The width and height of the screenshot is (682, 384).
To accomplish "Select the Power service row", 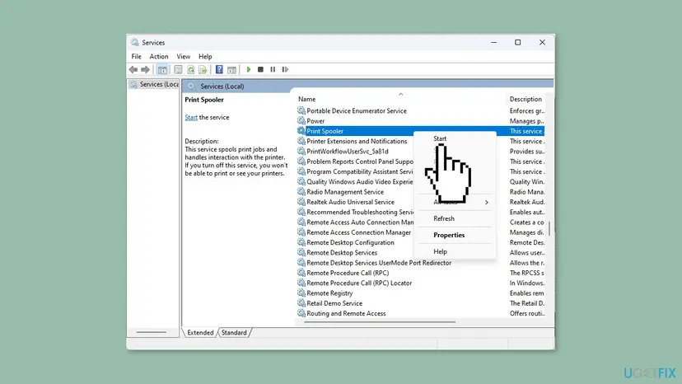I will [x=420, y=121].
